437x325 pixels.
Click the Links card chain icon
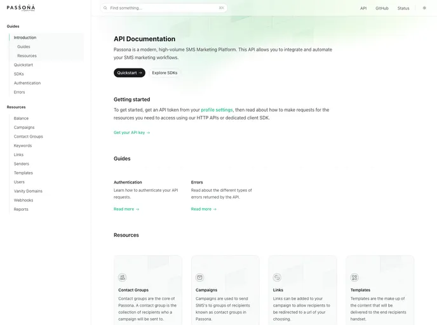click(277, 277)
